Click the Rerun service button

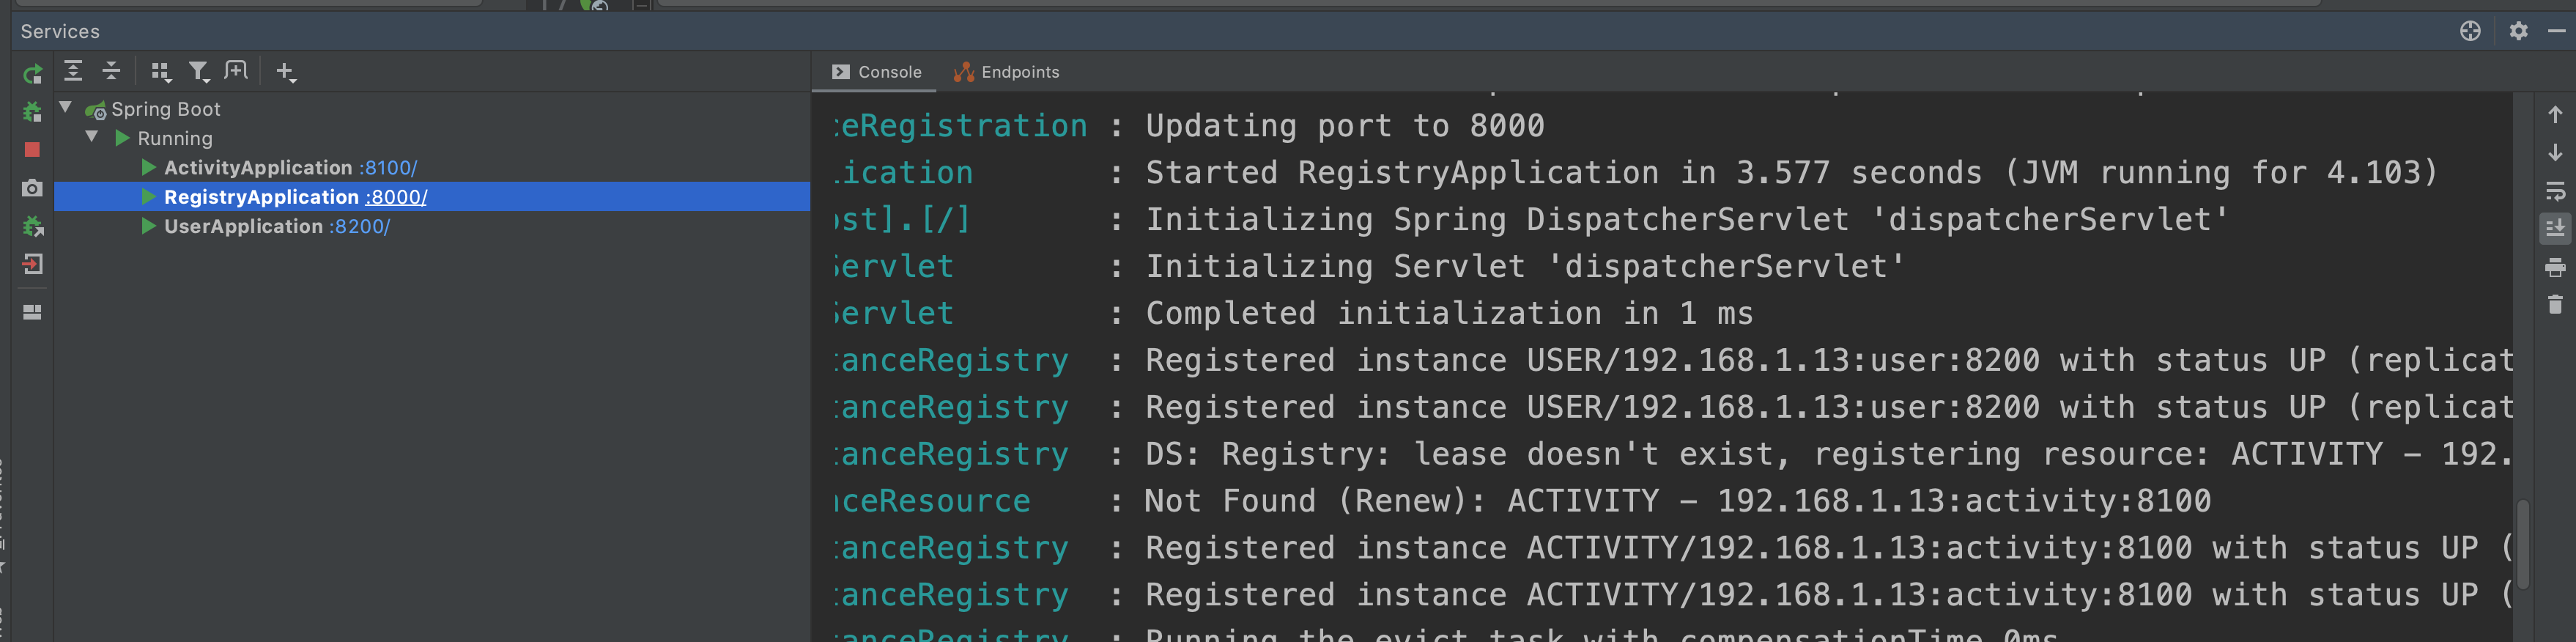32,74
